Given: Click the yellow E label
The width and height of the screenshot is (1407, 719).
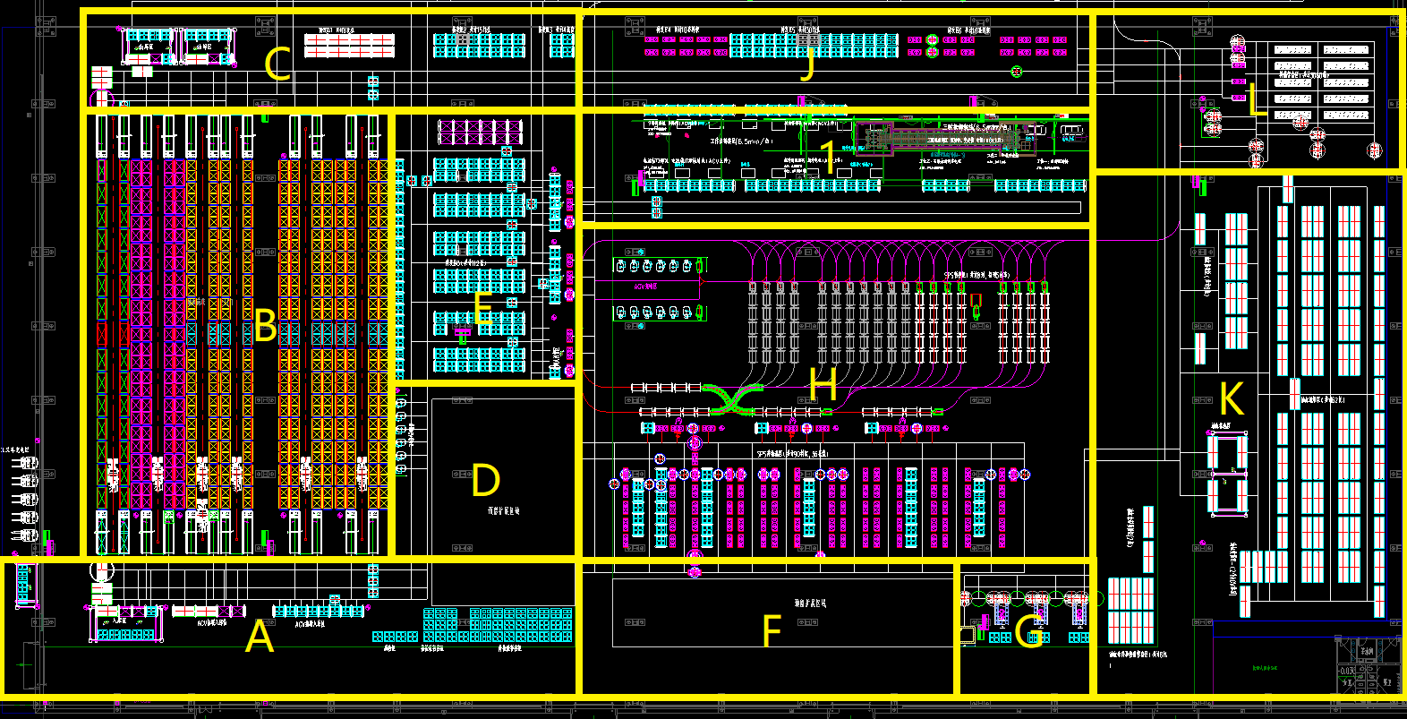Looking at the screenshot, I should click(482, 308).
